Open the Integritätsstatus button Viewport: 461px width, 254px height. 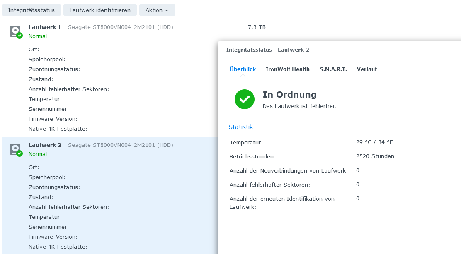32,10
